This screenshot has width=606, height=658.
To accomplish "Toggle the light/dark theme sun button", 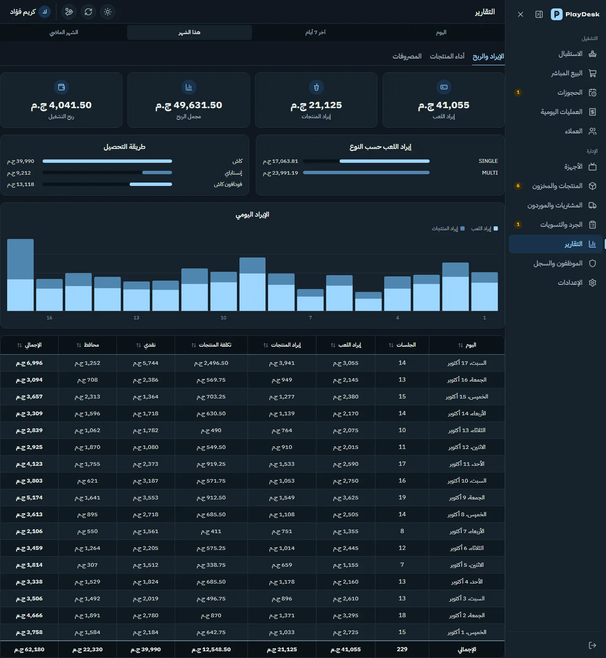I will coord(108,12).
